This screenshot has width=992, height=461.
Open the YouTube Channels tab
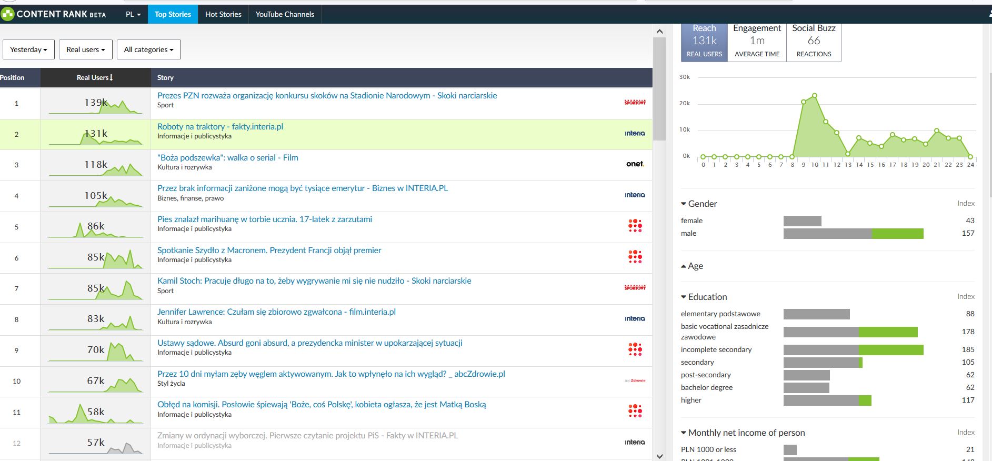click(285, 14)
